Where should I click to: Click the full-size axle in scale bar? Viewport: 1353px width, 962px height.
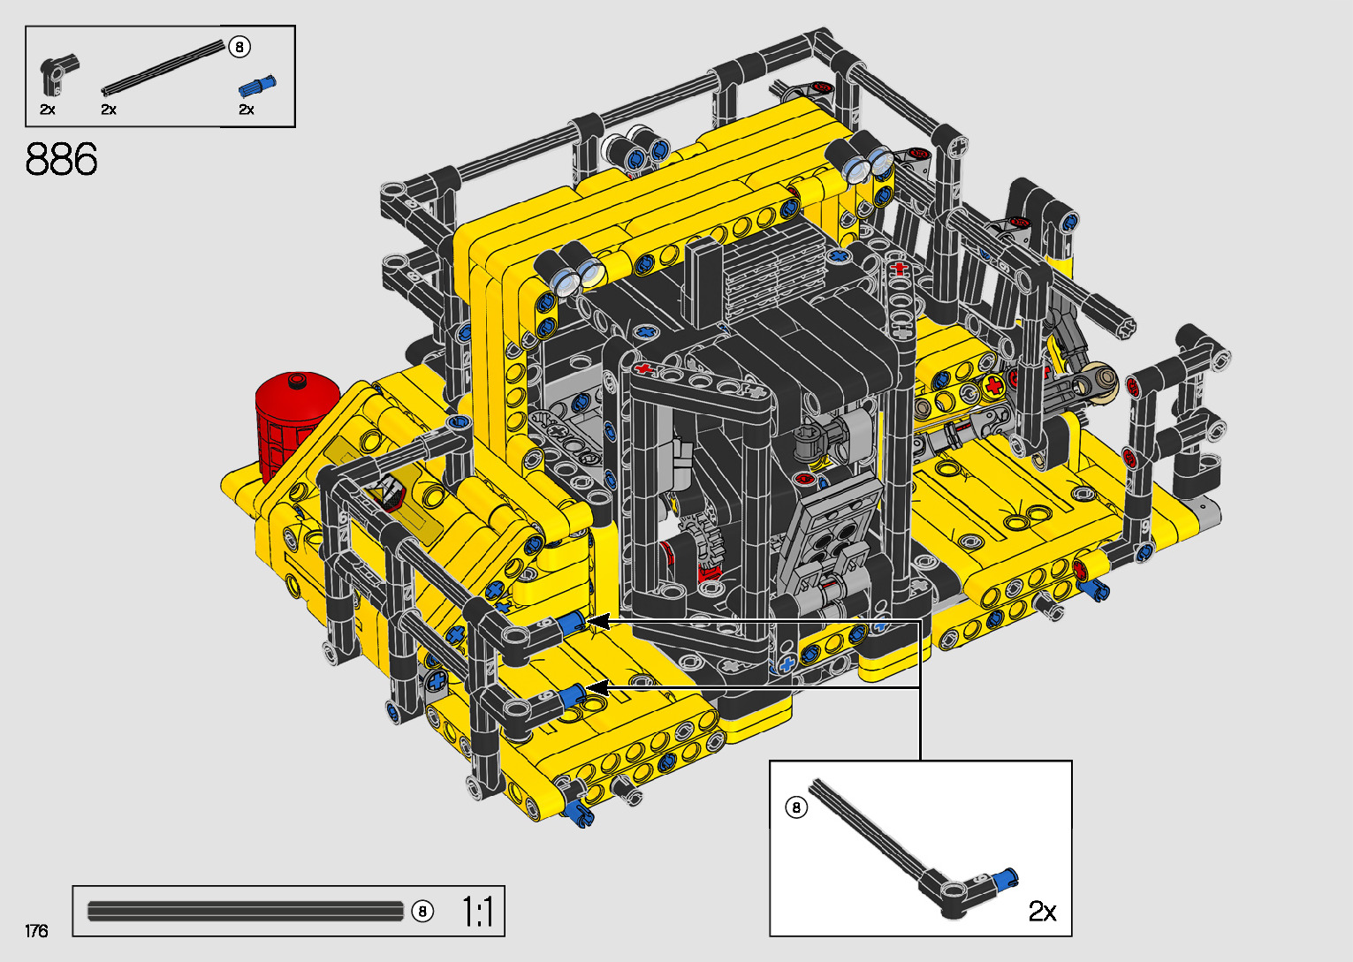coord(245,911)
